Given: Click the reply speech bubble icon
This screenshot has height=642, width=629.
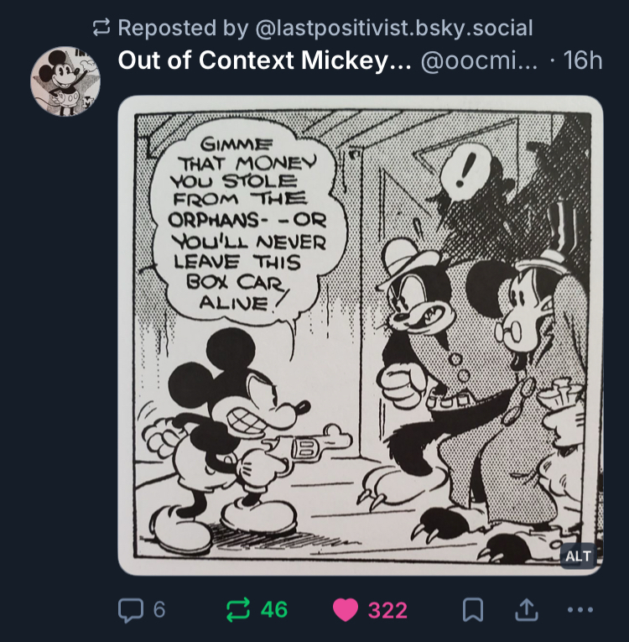Looking at the screenshot, I should [x=131, y=610].
